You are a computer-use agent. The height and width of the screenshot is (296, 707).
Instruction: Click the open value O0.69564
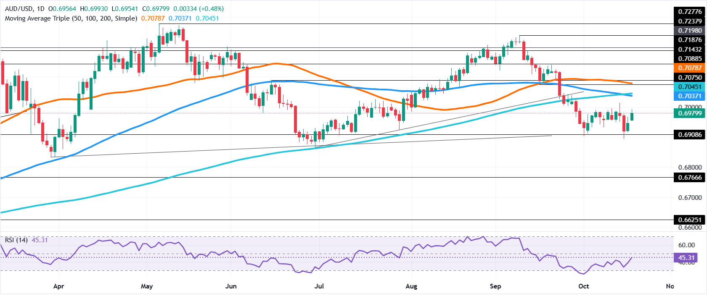[63, 8]
